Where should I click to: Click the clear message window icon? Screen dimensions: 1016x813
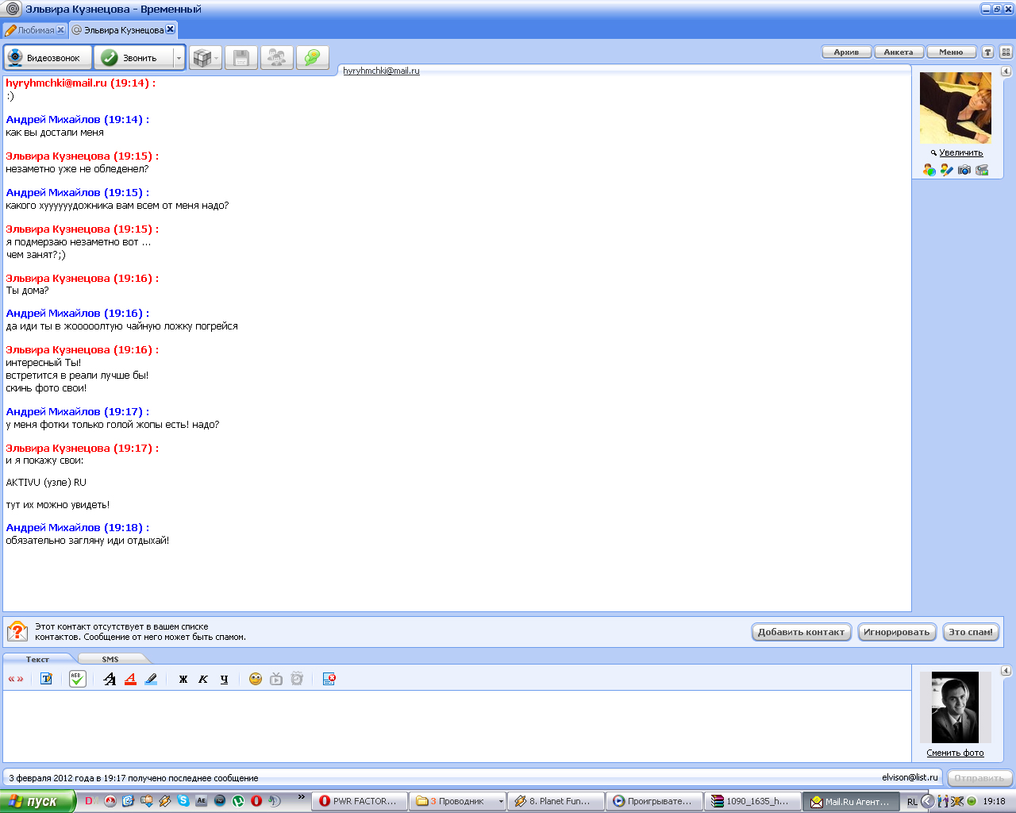(329, 679)
